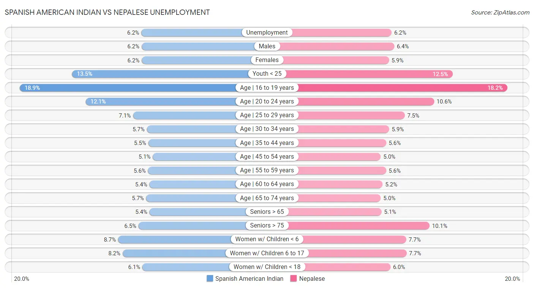
Task: Select the Age | 20 to 24 years label
Action: [x=267, y=102]
